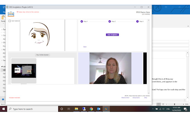This screenshot has width=190, height=119.
Task: Switch Outlook to reading view
Action: coord(163,104)
